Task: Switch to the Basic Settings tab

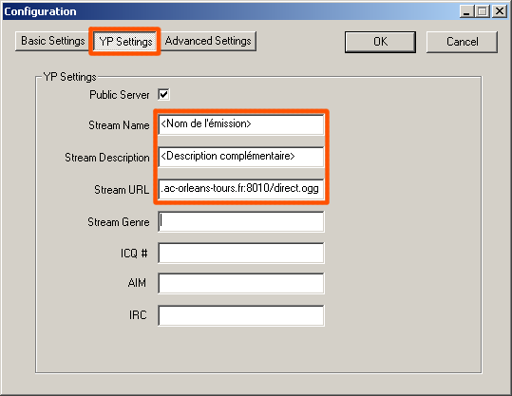Action: 52,41
